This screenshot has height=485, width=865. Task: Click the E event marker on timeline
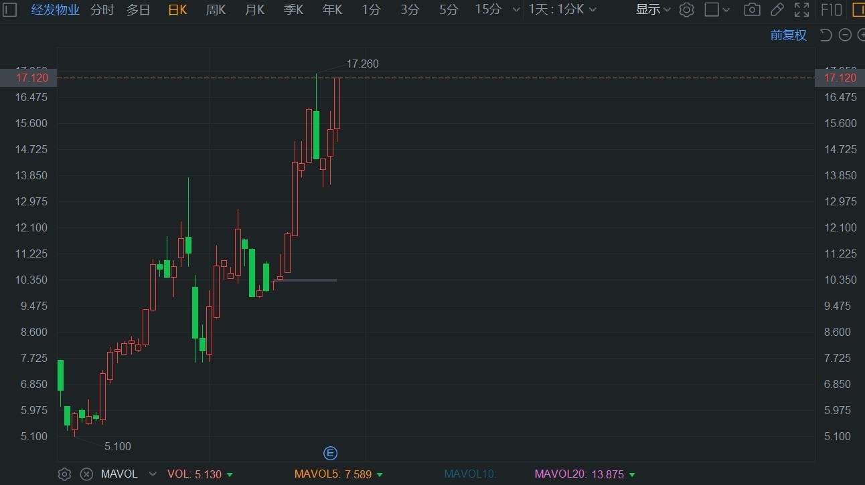pyautogui.click(x=330, y=453)
